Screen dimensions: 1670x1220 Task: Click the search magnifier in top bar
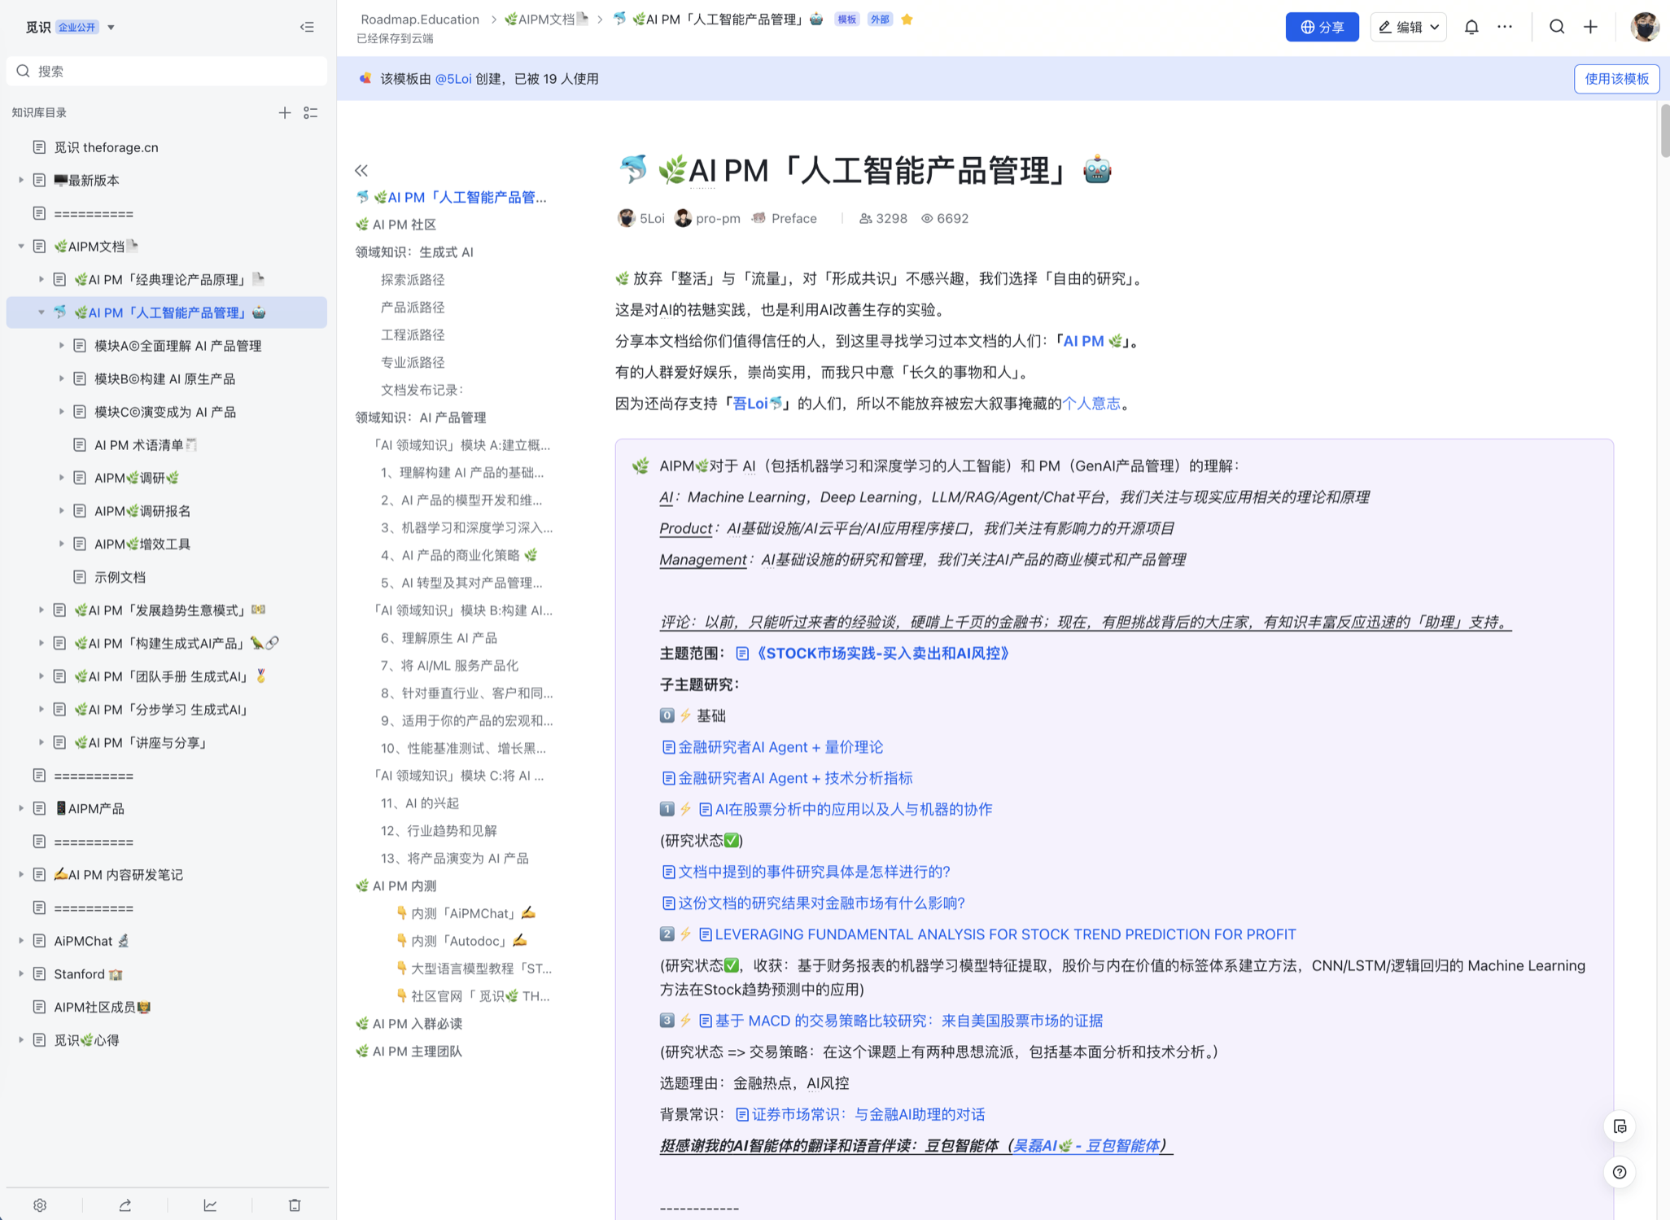1557,27
